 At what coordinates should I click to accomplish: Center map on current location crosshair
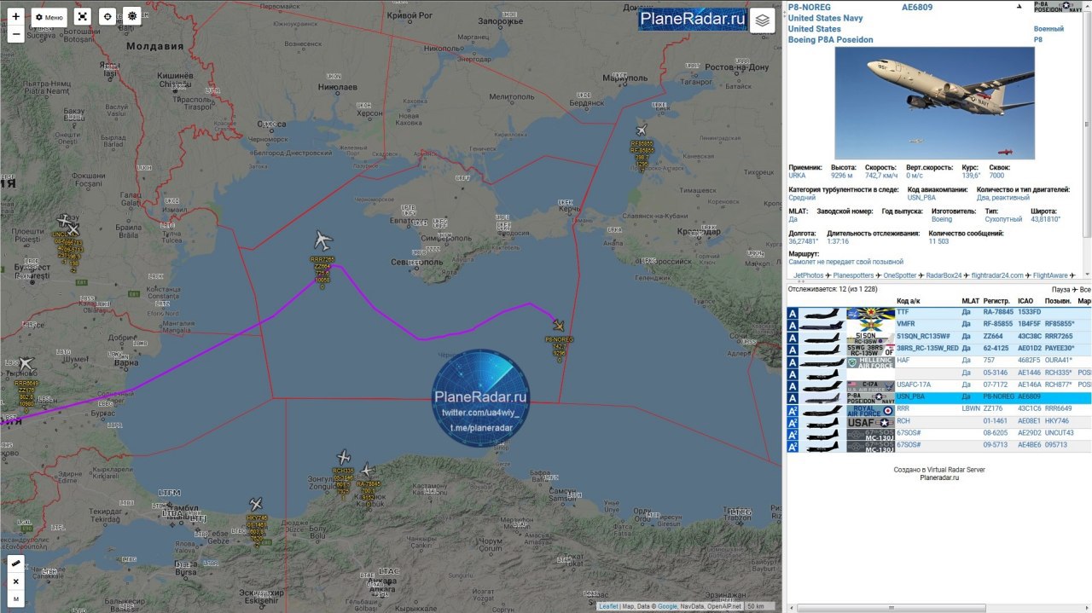pyautogui.click(x=107, y=16)
